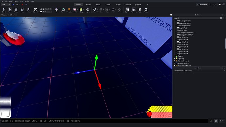Switch to the Script tab
The height and width of the screenshot is (127, 226).
98,5
